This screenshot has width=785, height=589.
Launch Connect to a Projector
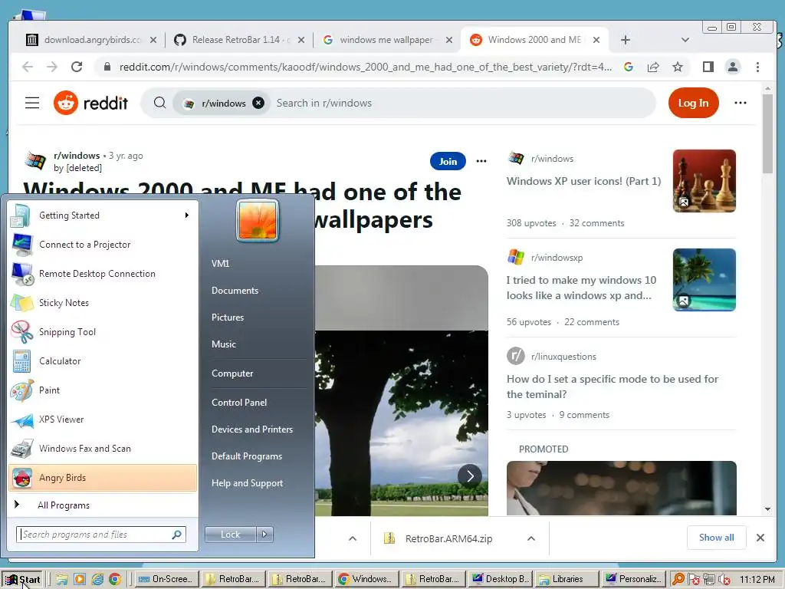[103, 245]
